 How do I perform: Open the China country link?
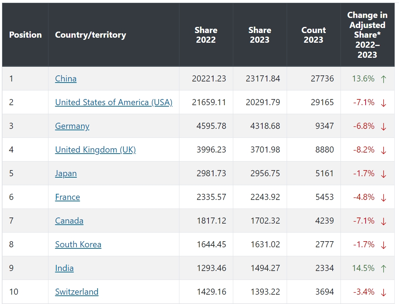(x=66, y=79)
